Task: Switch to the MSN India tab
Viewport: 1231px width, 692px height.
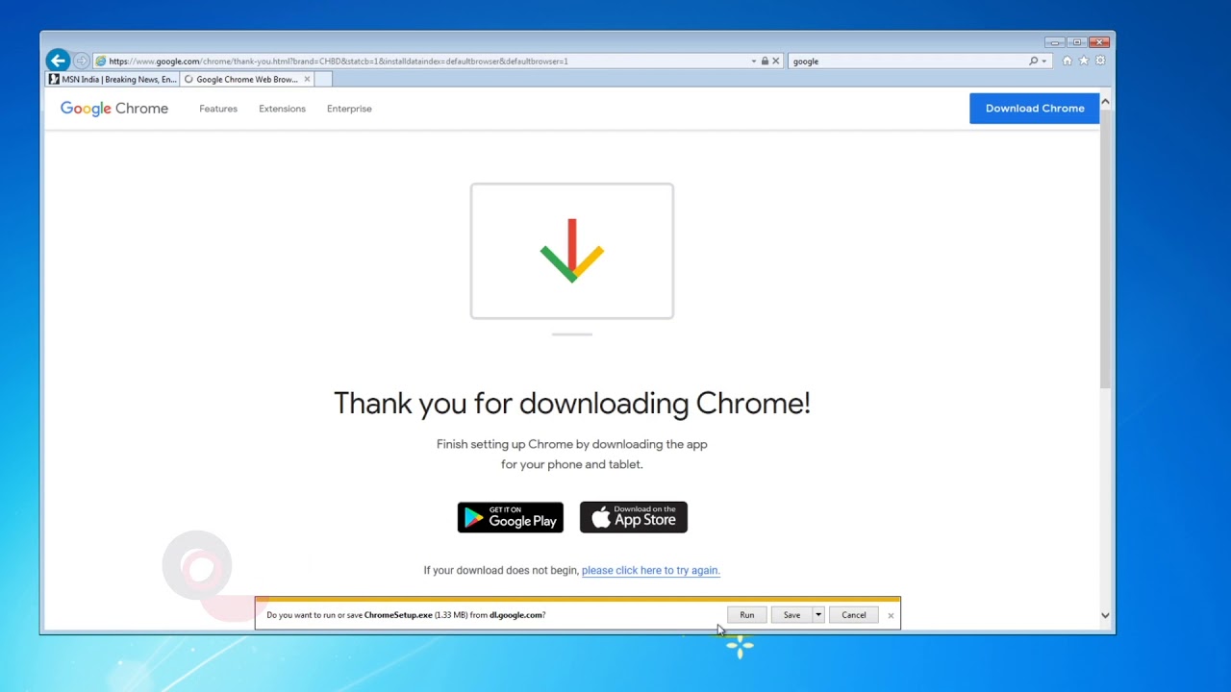Action: (113, 79)
